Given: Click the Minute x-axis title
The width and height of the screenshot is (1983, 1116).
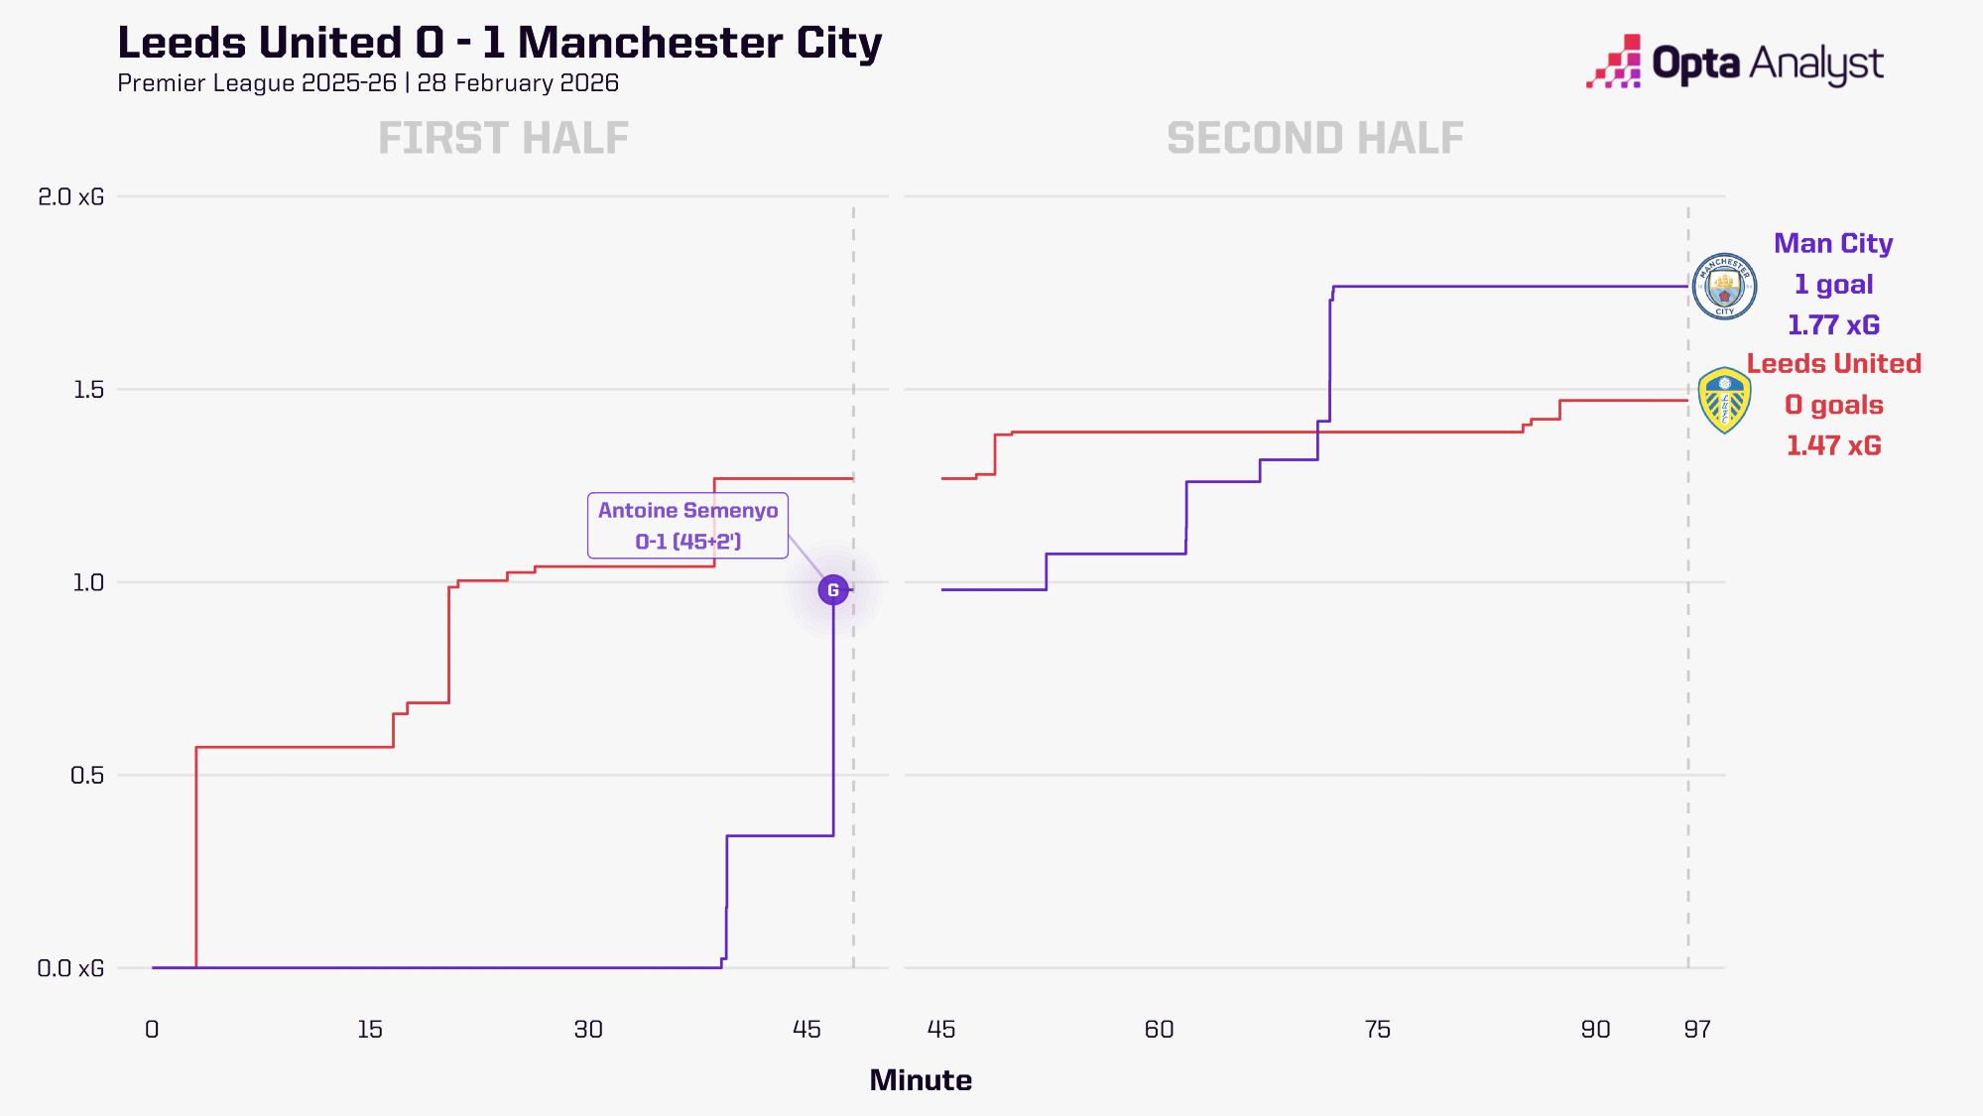Looking at the screenshot, I should point(920,1080).
